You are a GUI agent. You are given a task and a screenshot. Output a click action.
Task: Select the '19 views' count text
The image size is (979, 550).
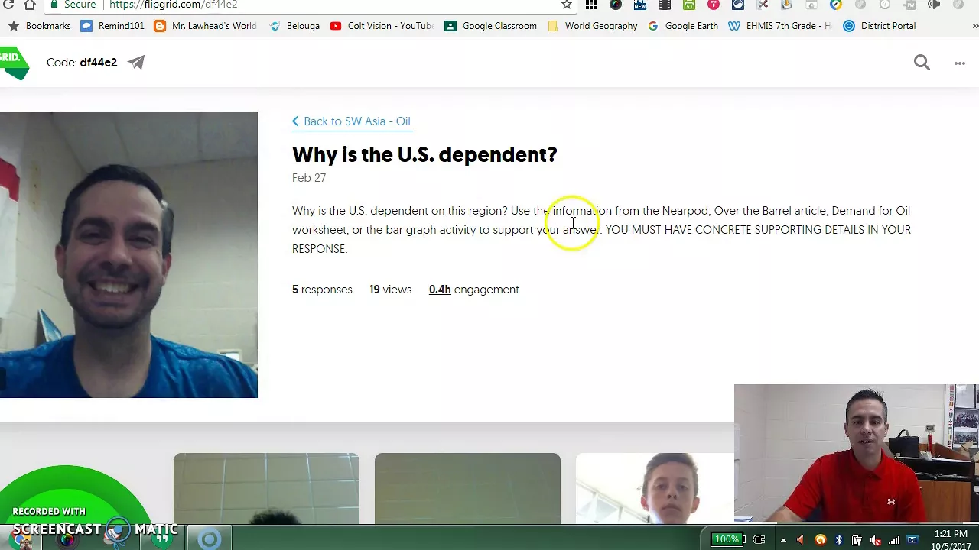[390, 290]
